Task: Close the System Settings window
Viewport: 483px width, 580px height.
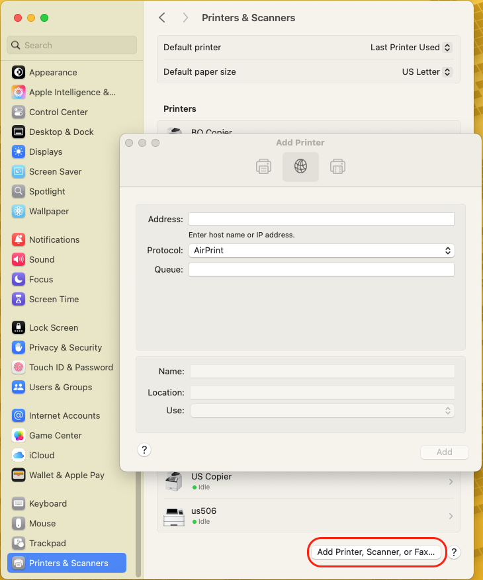Action: 17,18
